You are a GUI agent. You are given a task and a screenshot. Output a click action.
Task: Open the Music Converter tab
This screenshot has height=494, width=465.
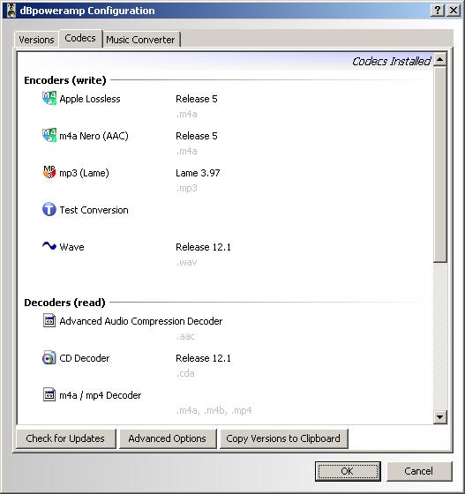(x=140, y=40)
